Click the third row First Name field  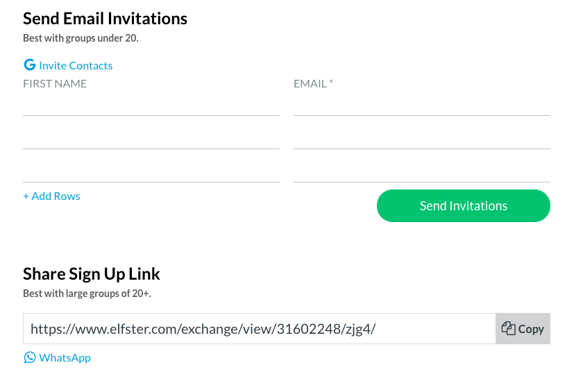[151, 171]
